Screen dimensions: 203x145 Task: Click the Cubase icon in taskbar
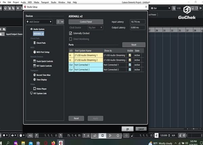pyautogui.click(x=61, y=143)
